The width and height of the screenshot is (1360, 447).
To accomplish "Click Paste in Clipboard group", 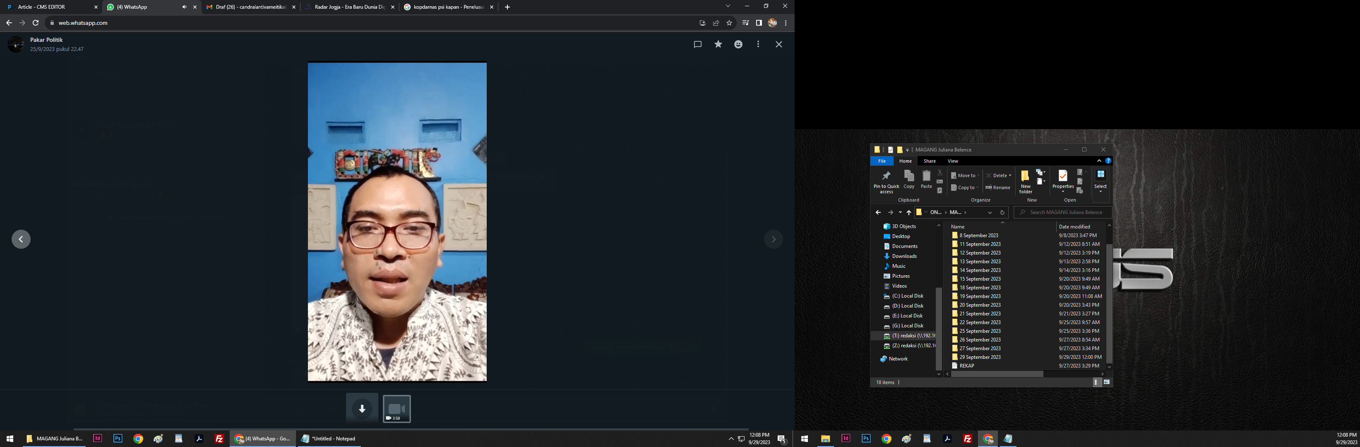I will tap(927, 180).
